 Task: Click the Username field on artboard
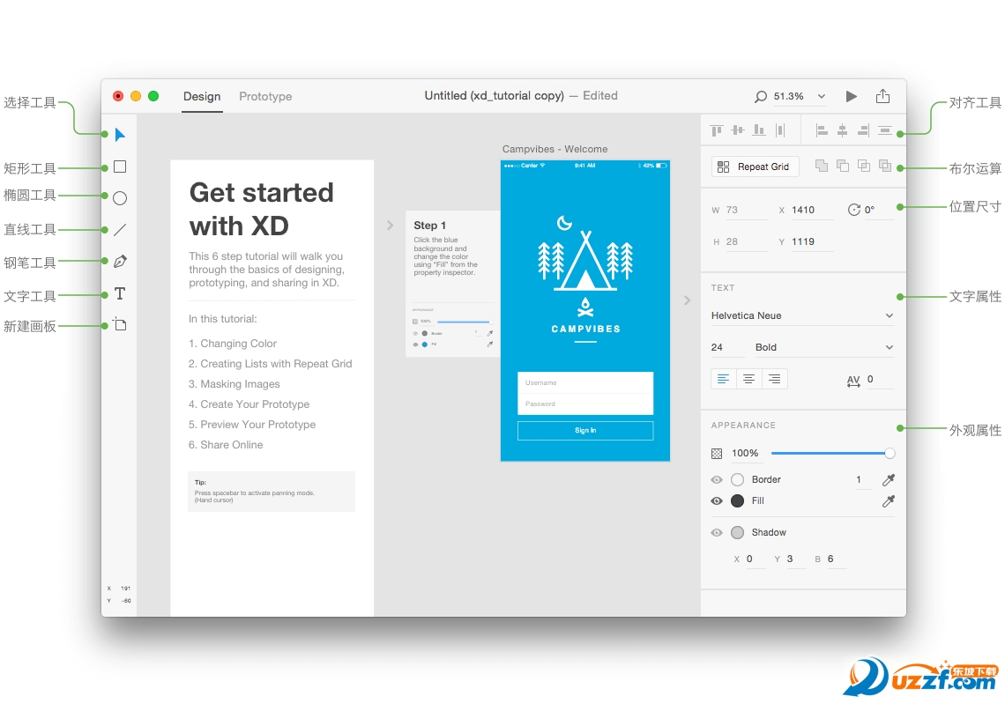(x=585, y=382)
